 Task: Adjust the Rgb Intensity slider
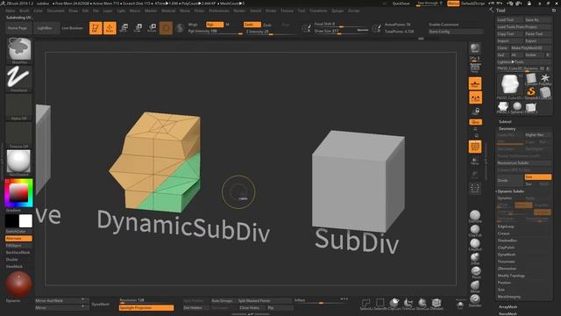(x=215, y=32)
